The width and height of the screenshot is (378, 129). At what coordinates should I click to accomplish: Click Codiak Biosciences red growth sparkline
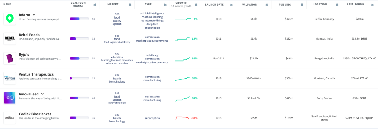pyautogui.click(x=182, y=118)
